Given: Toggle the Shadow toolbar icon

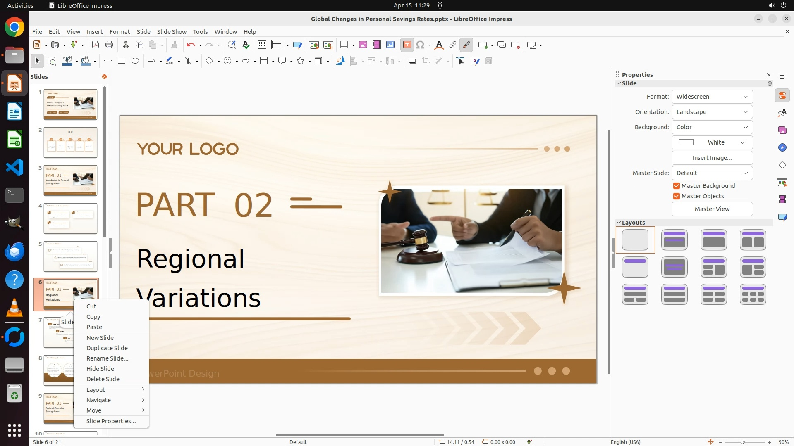Looking at the screenshot, I should (412, 61).
